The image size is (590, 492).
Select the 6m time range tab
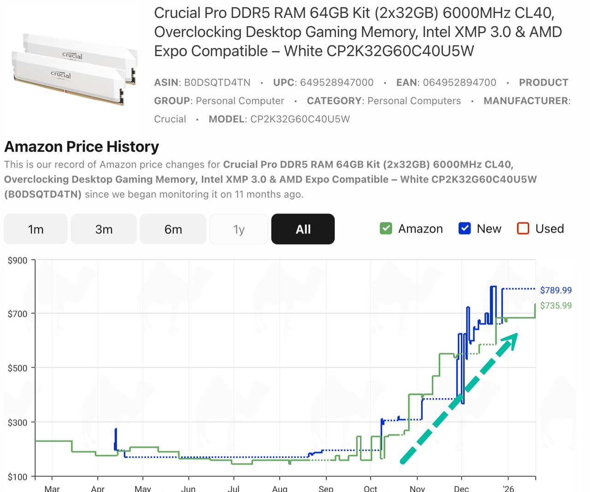pyautogui.click(x=173, y=229)
